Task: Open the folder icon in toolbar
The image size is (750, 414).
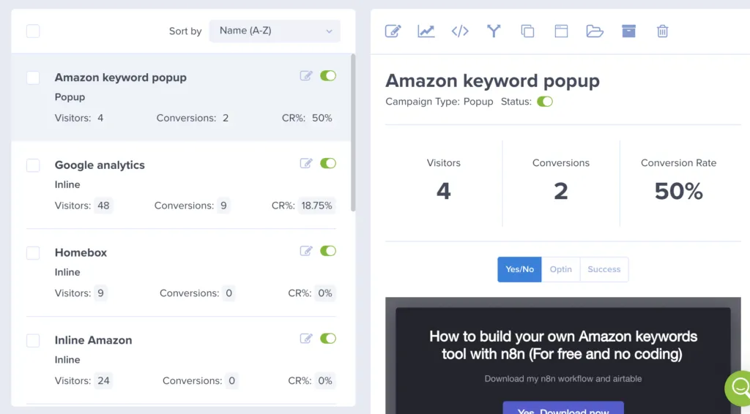Action: tap(595, 31)
